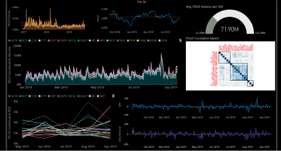Select EGL in the Constituents Volume legend

click(72, 40)
